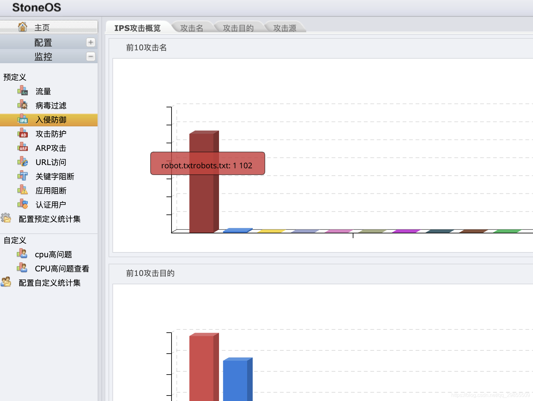Click the cpu高问题 custom stat icon
The height and width of the screenshot is (401, 533).
(x=22, y=254)
